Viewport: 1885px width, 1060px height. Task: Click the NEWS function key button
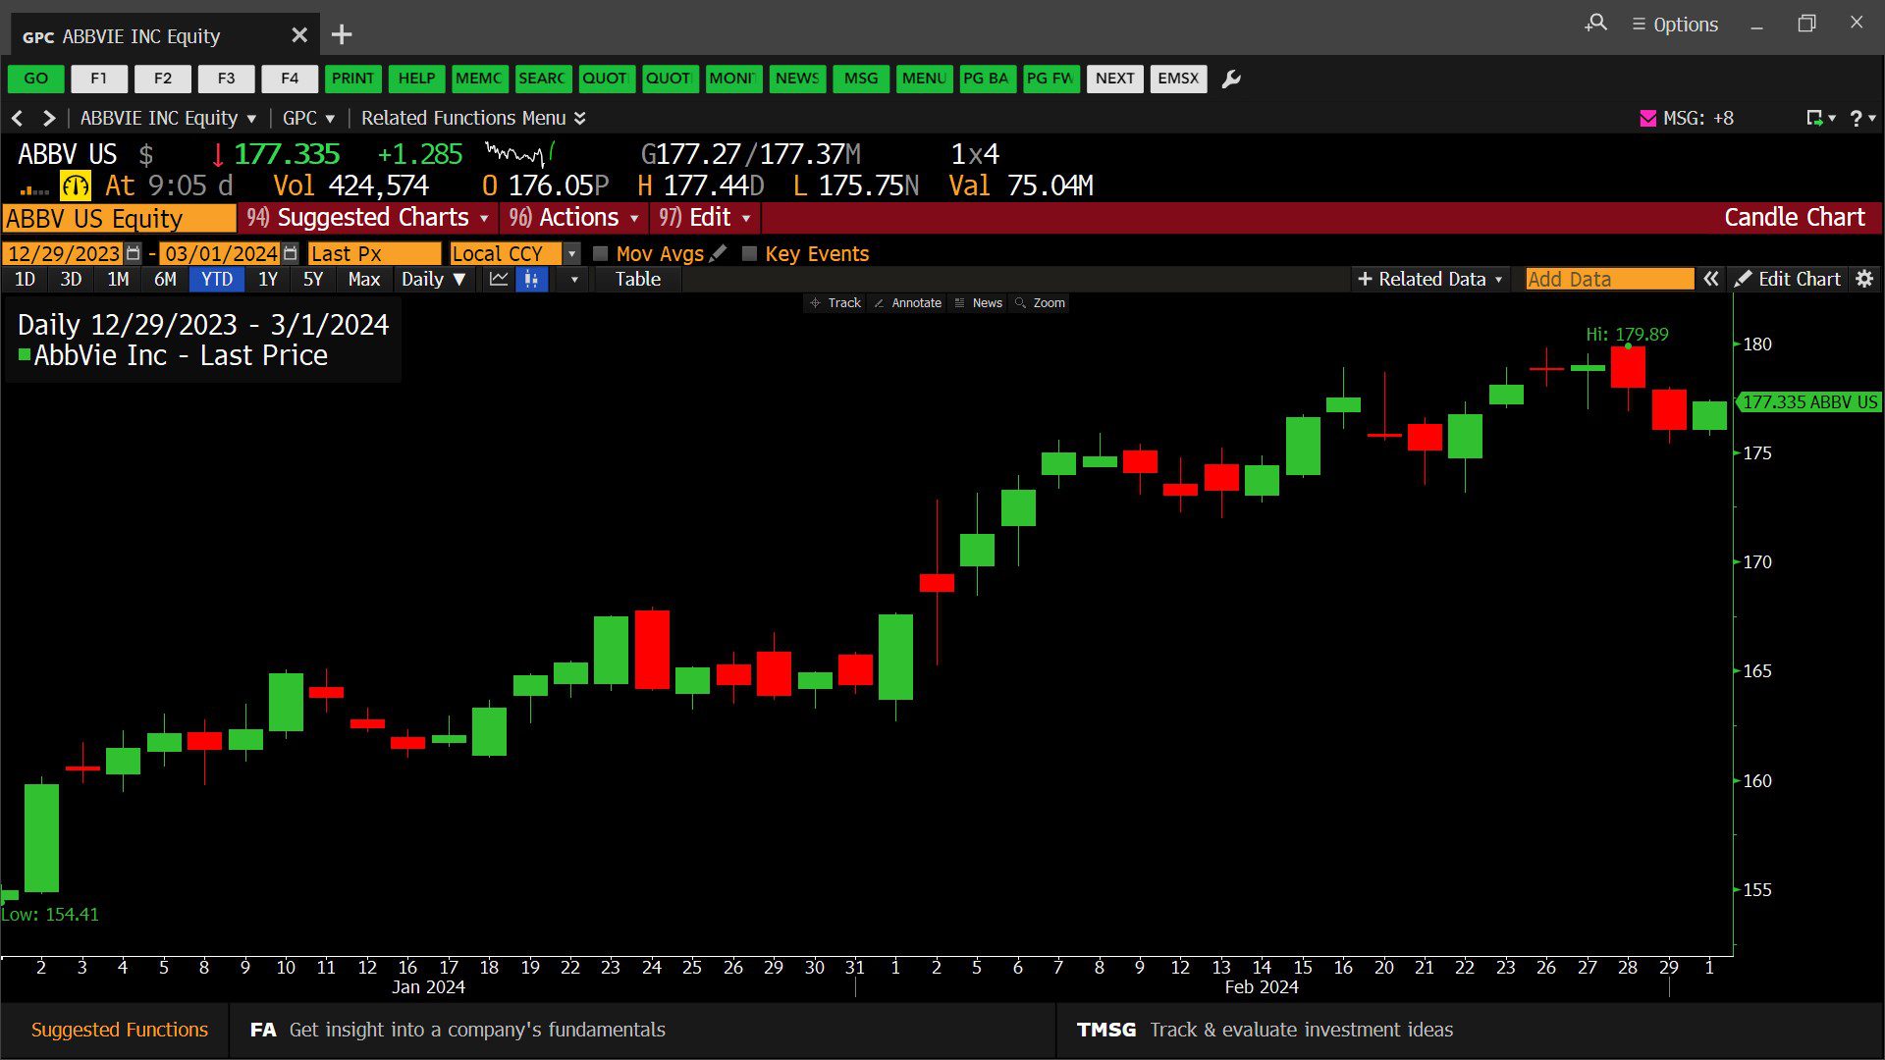pos(797,79)
